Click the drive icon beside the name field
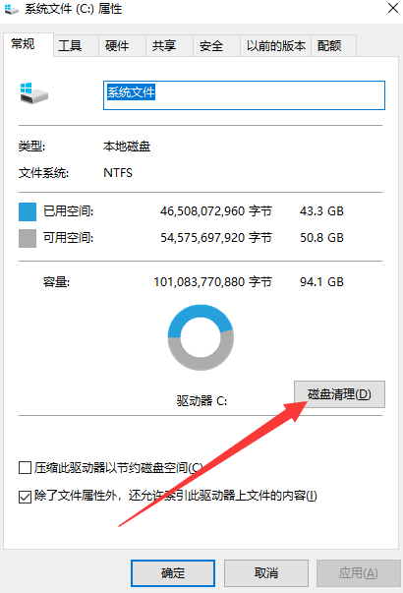 [x=34, y=93]
